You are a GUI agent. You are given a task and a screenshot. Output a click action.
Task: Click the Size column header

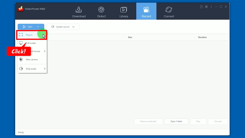[130, 37]
